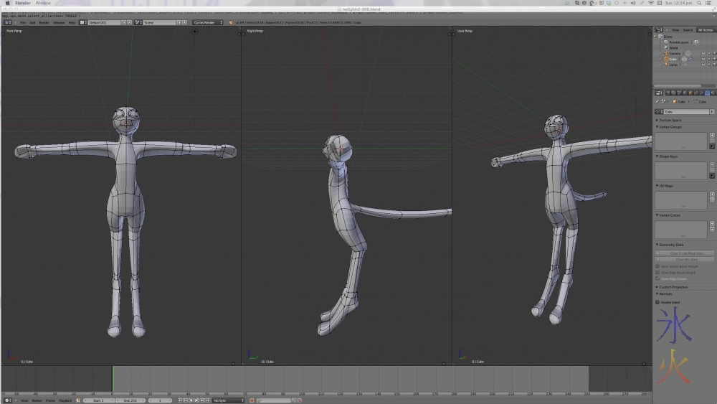Screen dimensions: 717x404
Task: Uncheck Store Edge Crease option
Action: [x=657, y=278]
